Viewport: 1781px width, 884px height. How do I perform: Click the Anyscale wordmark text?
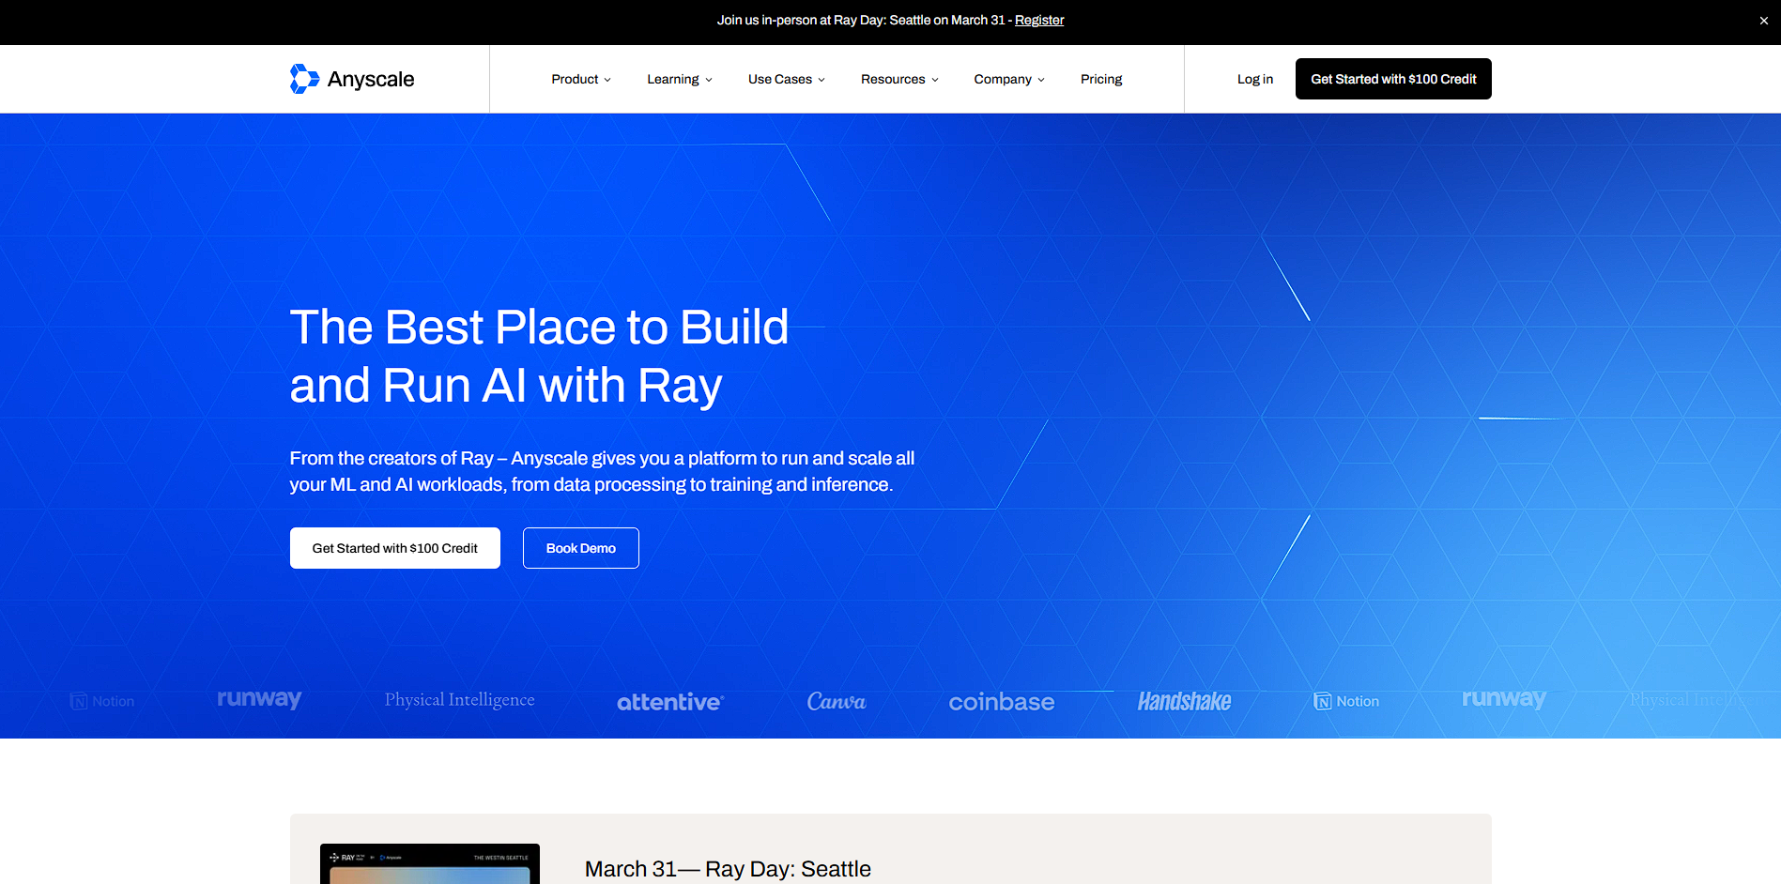(x=371, y=80)
